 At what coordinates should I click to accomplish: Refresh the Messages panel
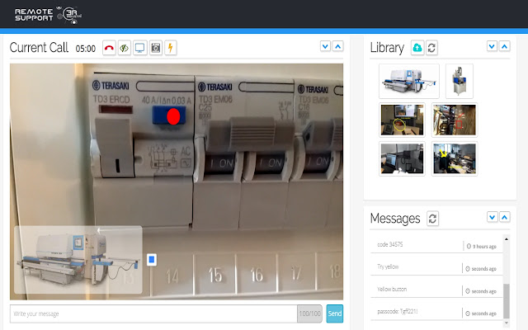[432, 219]
